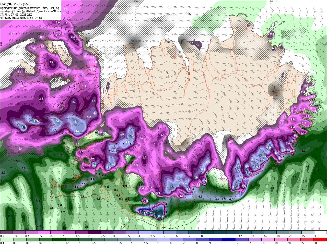Click the 7.4 snowfall value

click(x=189, y=189)
